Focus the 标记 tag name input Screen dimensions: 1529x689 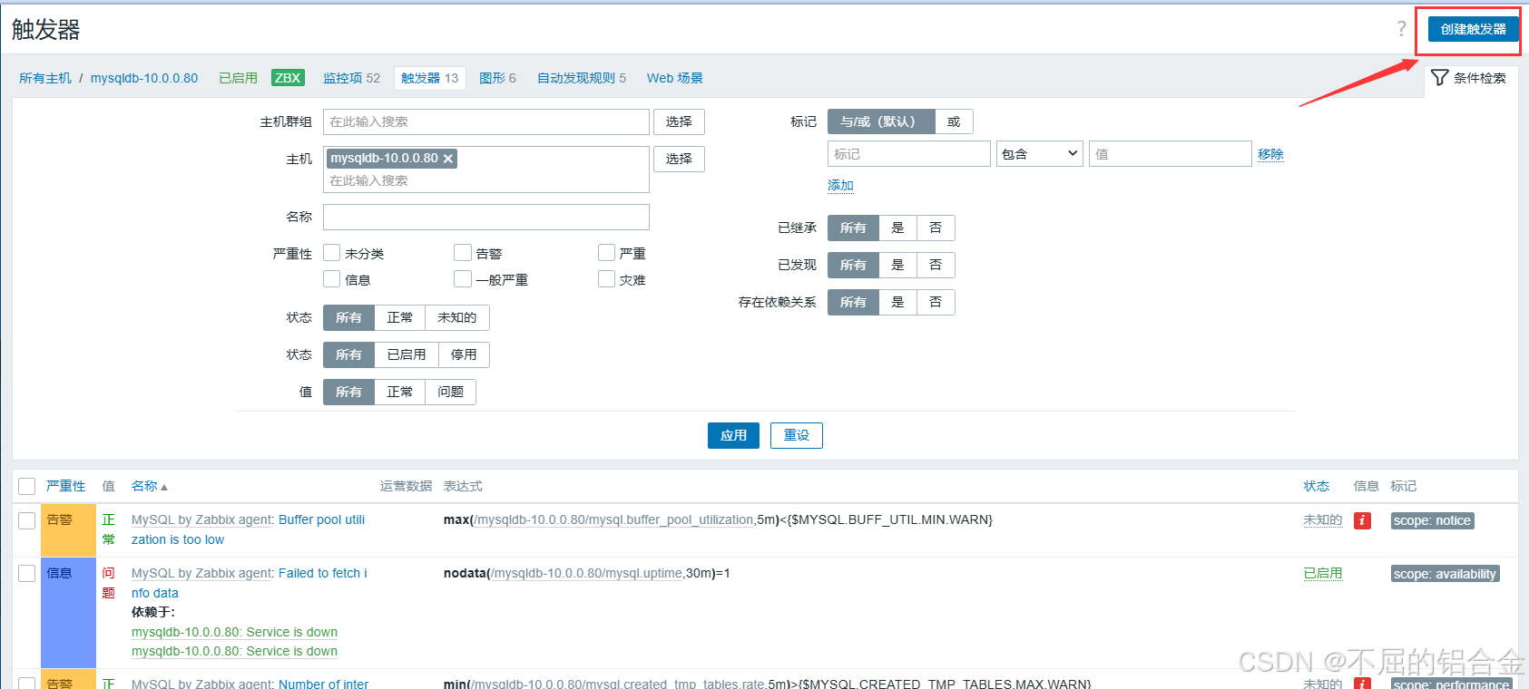tap(909, 154)
